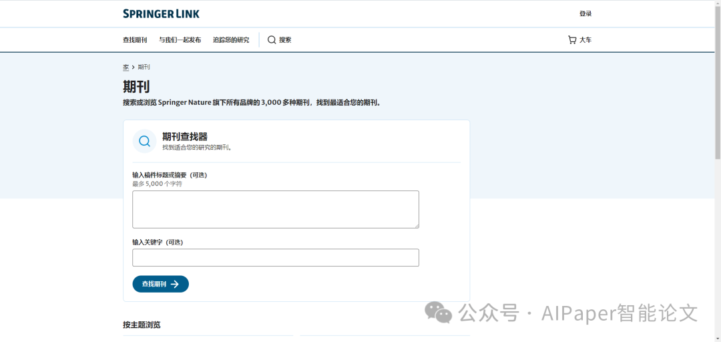This screenshot has width=721, height=342.
Task: Click the 按主题浏览 heading
Action: (142, 325)
